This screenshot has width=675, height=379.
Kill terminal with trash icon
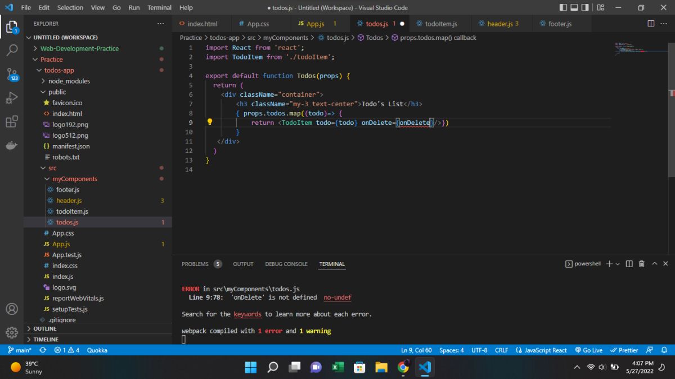[x=642, y=264]
